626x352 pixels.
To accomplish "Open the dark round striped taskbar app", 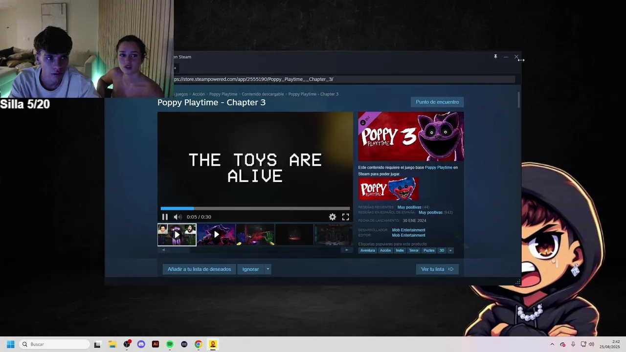I will pos(184,344).
